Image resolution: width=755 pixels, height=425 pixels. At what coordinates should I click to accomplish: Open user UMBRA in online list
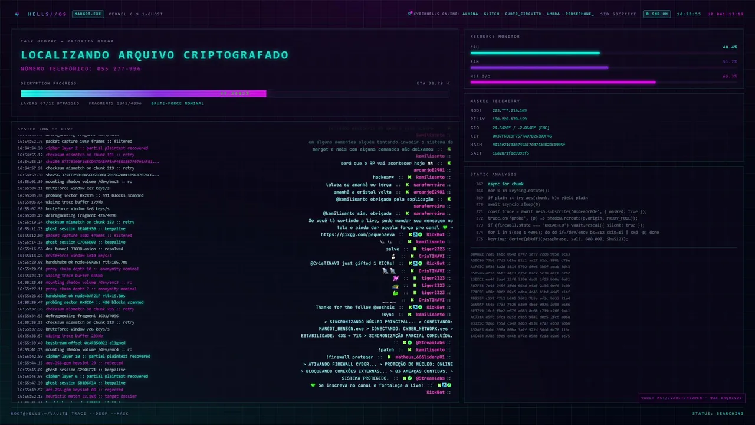tap(553, 14)
